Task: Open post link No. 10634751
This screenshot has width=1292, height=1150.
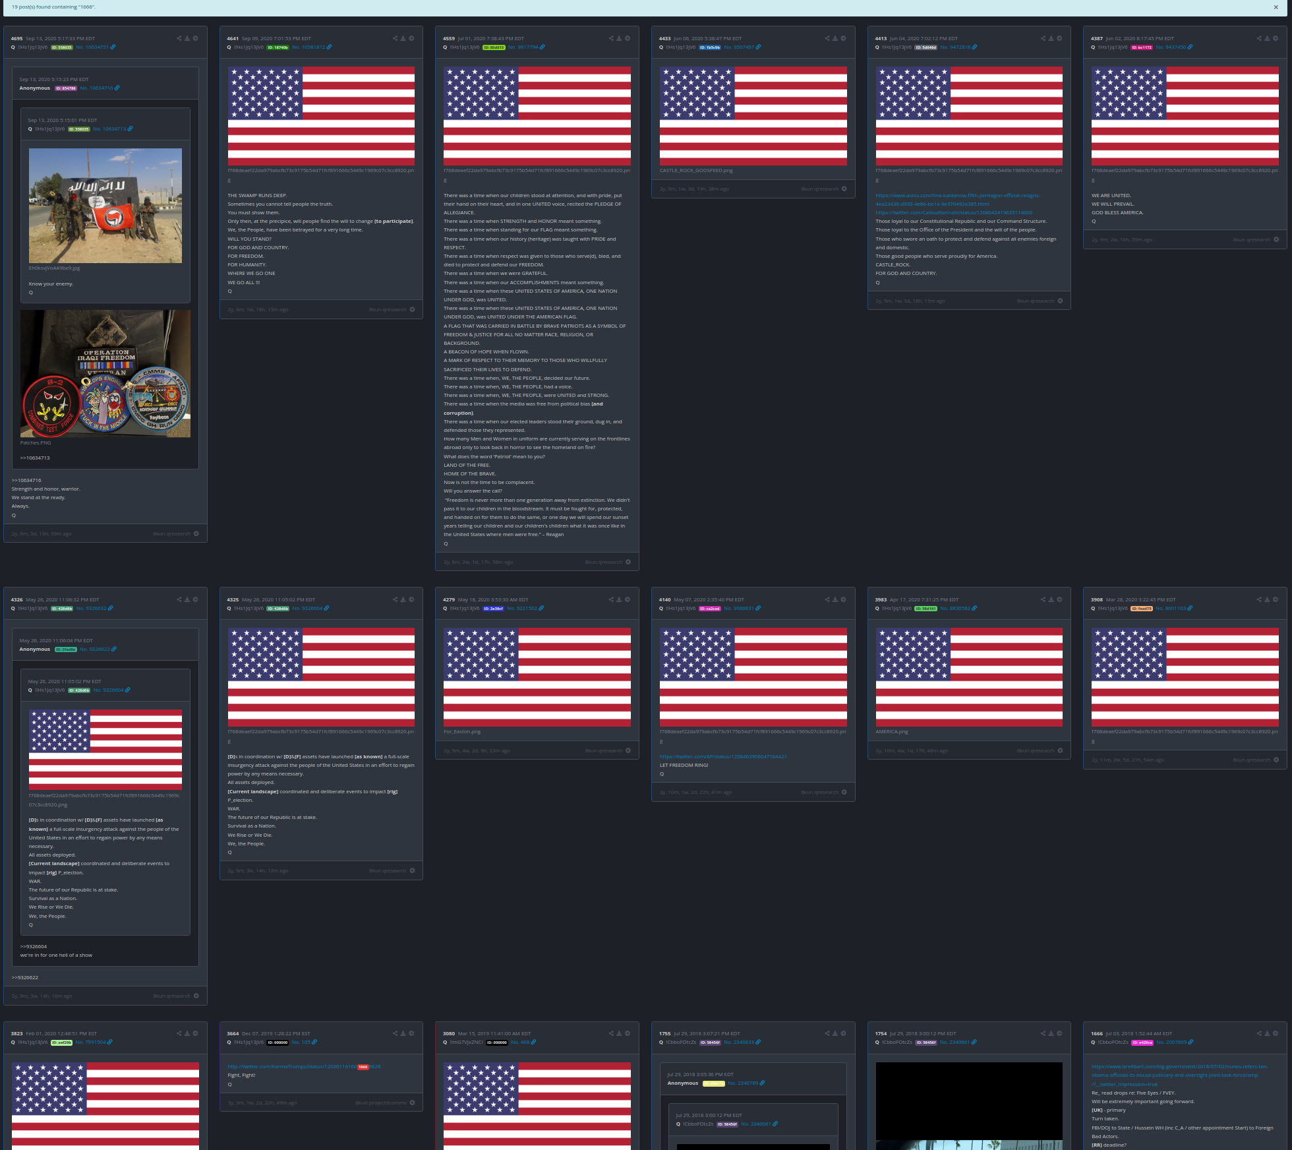Action: click(92, 47)
